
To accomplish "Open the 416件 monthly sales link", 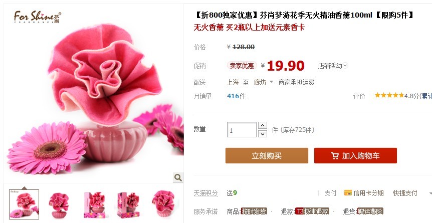I will click(237, 96).
